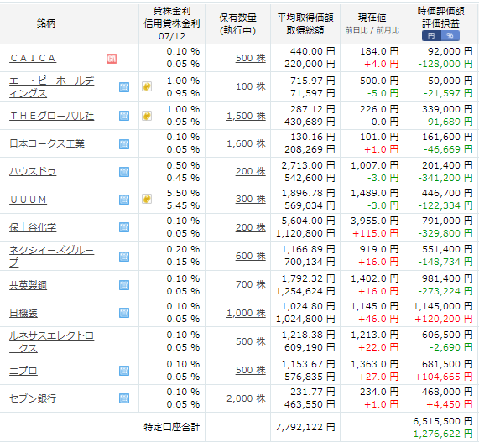Open the 日機装 stock link
The height and width of the screenshot is (442, 479).
pos(23,313)
